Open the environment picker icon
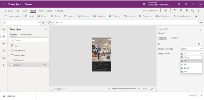The image size is (204, 100). pos(144,4)
